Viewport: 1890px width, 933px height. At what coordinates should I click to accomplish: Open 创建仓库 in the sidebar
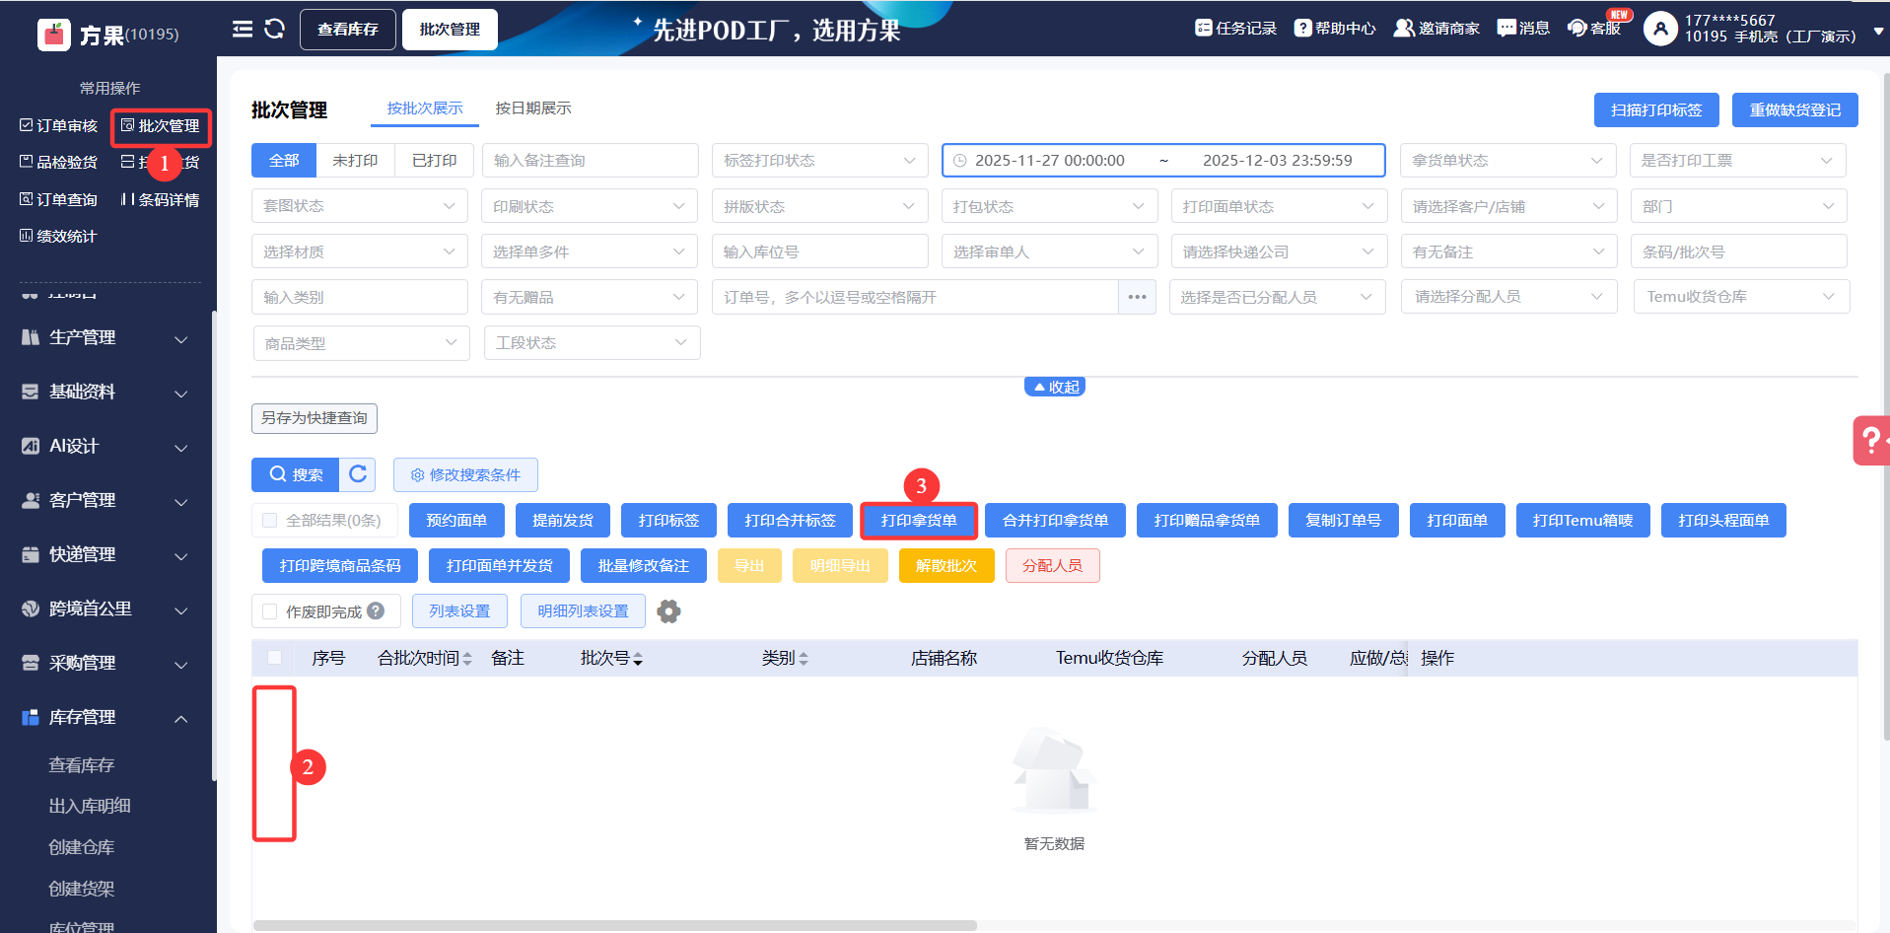(82, 847)
